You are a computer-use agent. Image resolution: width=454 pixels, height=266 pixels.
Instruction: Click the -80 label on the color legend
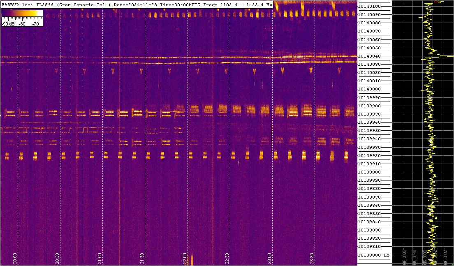22,24
